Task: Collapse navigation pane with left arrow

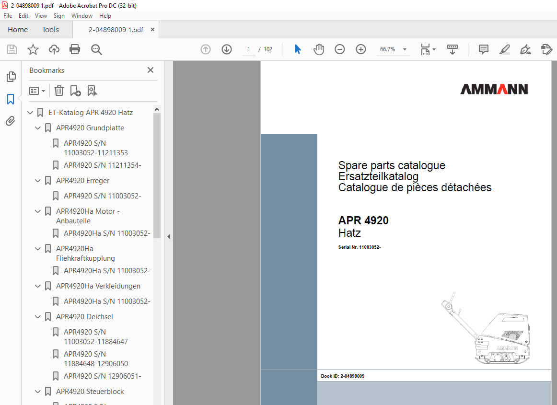Action: coord(169,237)
